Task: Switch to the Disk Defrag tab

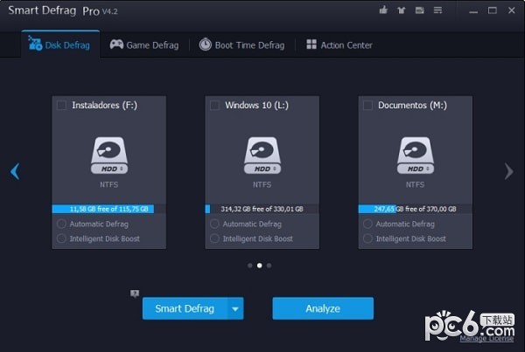Action: tap(60, 45)
